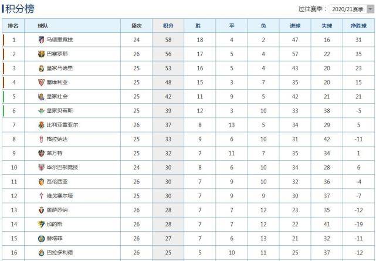
Task: Click the Athletic Bilbao club crest
Action: tap(41, 167)
